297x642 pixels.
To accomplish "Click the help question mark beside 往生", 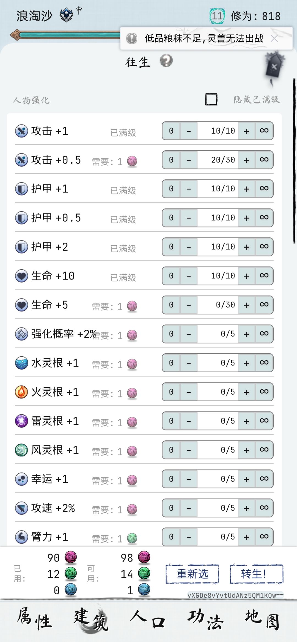I will pos(166,61).
